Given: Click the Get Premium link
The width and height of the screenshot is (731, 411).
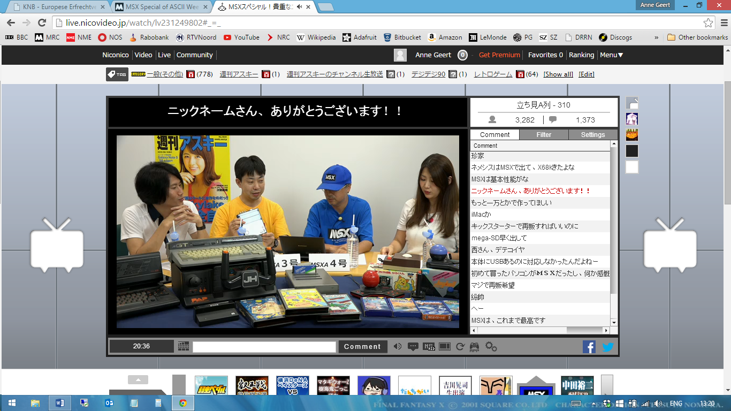Looking at the screenshot, I should pyautogui.click(x=499, y=55).
